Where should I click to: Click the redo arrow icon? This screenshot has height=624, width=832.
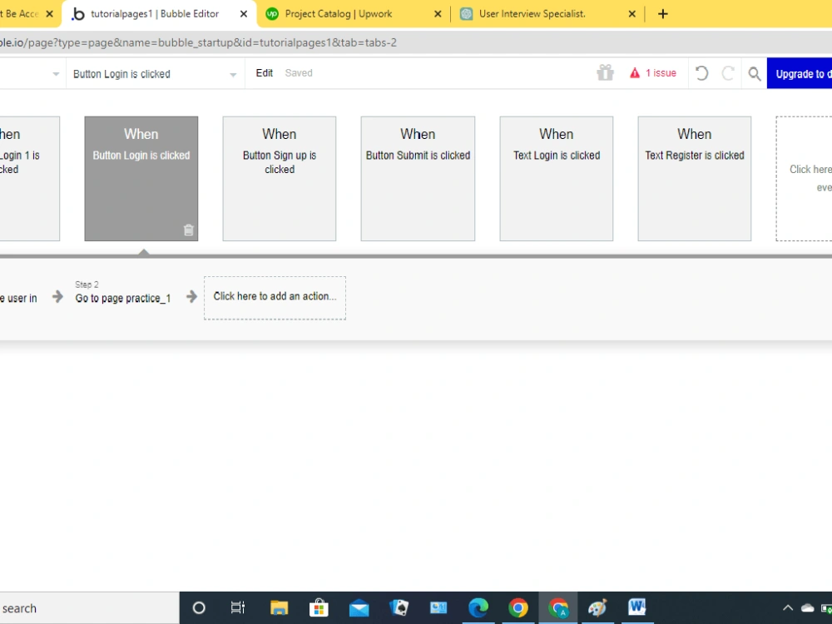pyautogui.click(x=728, y=73)
